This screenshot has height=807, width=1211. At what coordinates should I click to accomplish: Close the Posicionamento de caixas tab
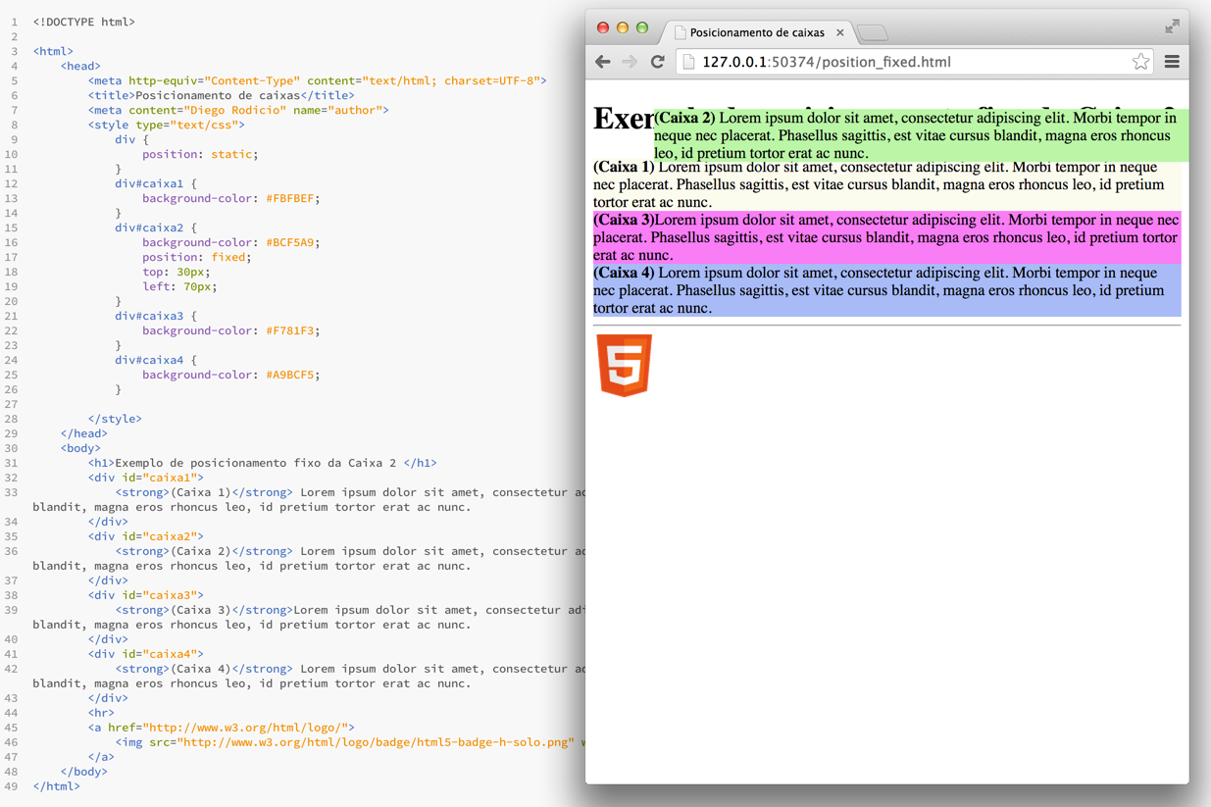click(x=840, y=32)
